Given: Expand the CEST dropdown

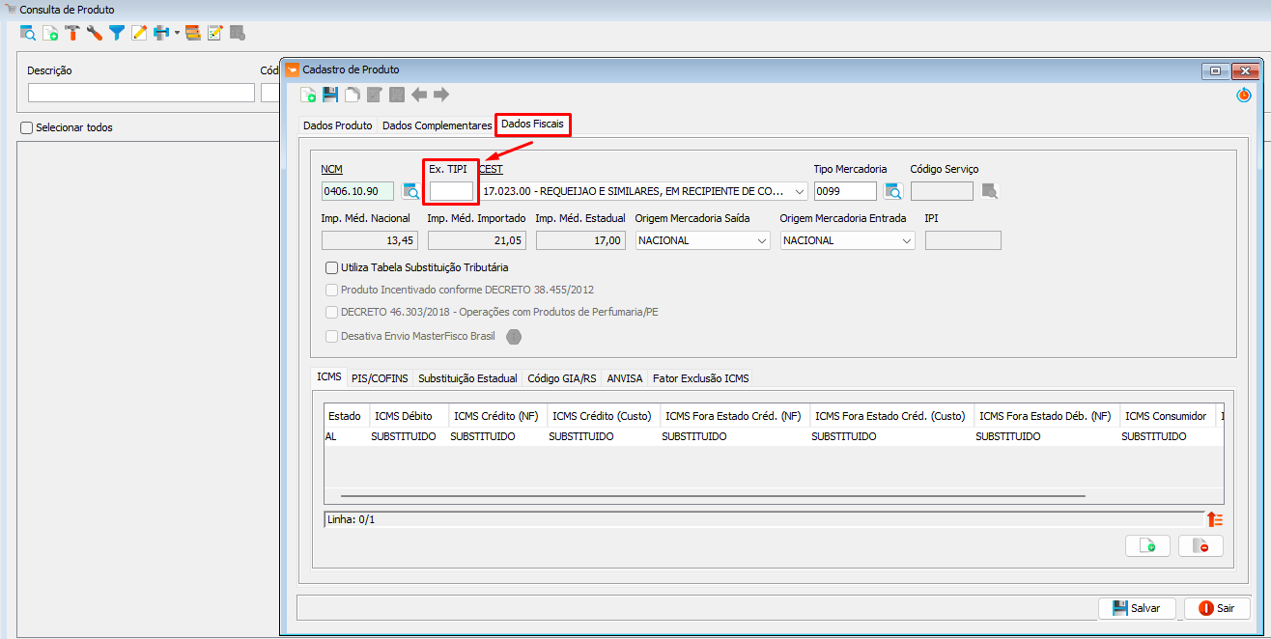Looking at the screenshot, I should pyautogui.click(x=799, y=191).
